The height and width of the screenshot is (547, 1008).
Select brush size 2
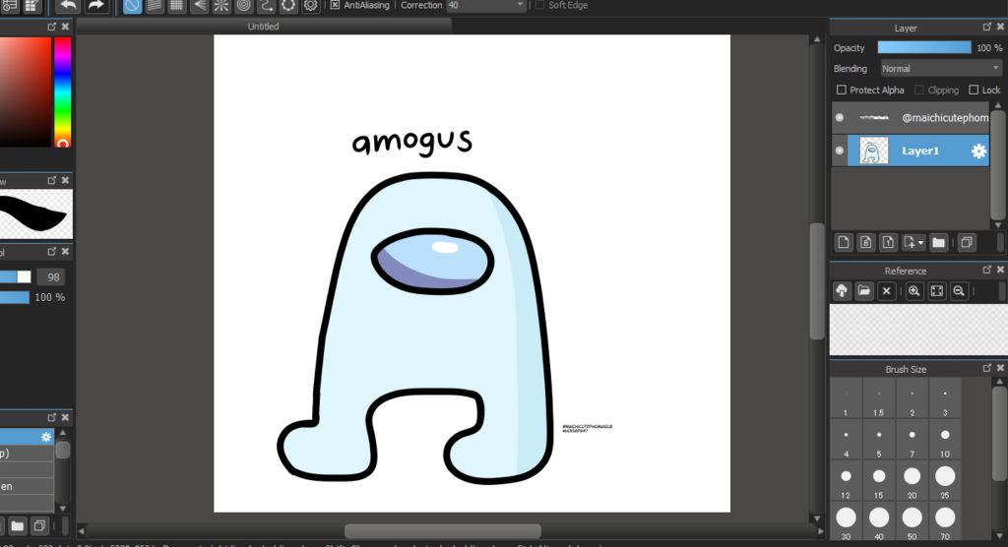tap(912, 399)
